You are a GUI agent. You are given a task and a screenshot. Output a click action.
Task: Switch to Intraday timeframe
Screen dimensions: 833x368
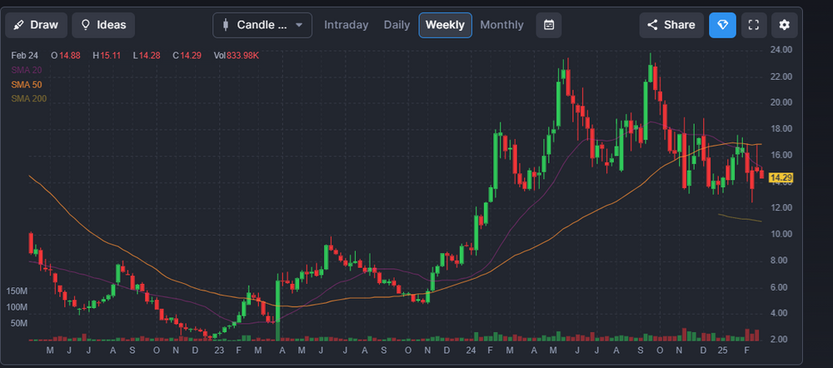click(x=346, y=25)
